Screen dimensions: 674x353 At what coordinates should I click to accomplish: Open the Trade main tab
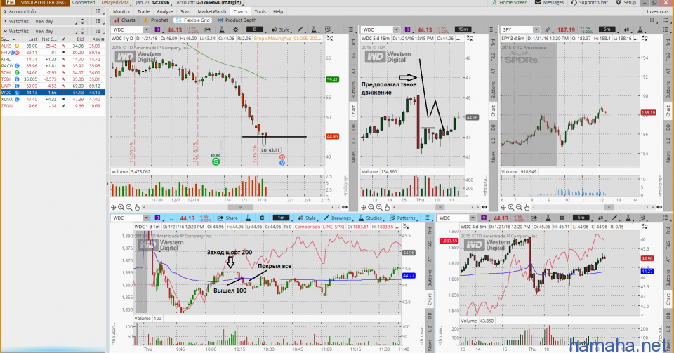[x=143, y=12]
